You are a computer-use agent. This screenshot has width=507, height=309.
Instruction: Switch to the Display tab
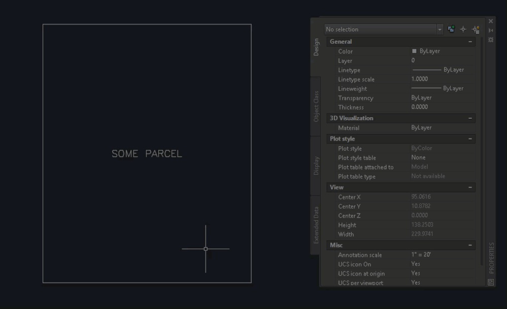[x=316, y=166]
